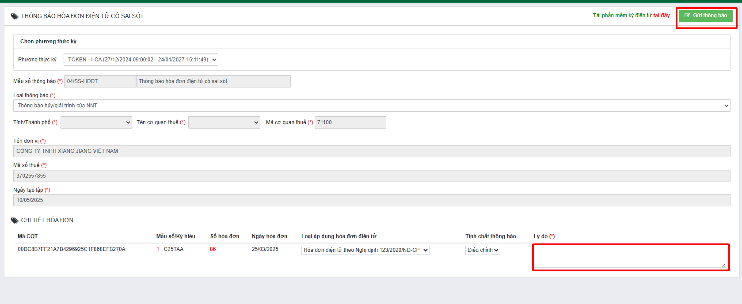Click the resize handle of the Lý do textarea

point(723,265)
